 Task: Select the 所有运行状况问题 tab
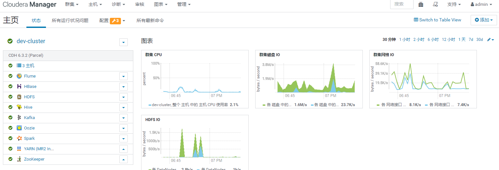70,20
